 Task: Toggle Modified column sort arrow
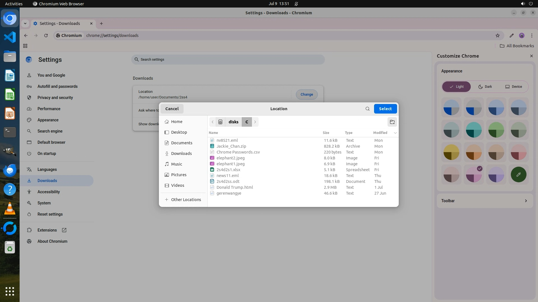(x=395, y=133)
